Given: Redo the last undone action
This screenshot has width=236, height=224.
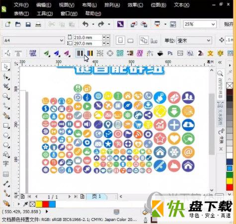Looking at the screenshot, I should tap(101, 24).
